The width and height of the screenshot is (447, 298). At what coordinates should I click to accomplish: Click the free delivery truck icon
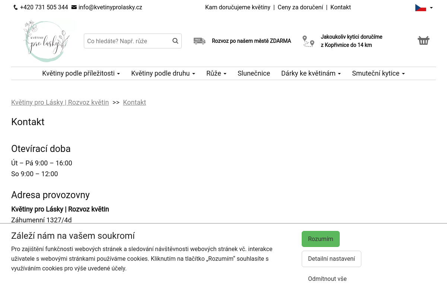click(200, 41)
